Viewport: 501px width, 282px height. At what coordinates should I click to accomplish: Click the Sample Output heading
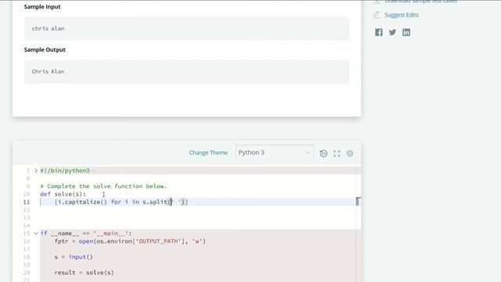[x=45, y=50]
